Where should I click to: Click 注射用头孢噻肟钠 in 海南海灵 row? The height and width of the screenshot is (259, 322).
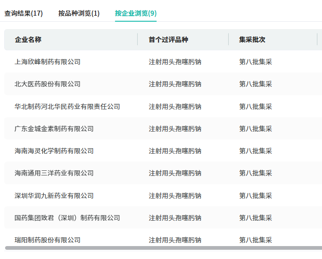tap(175, 151)
